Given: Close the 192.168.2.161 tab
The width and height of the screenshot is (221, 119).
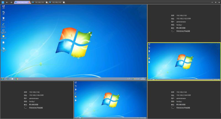Looking at the screenshot, I should click(x=47, y=2).
